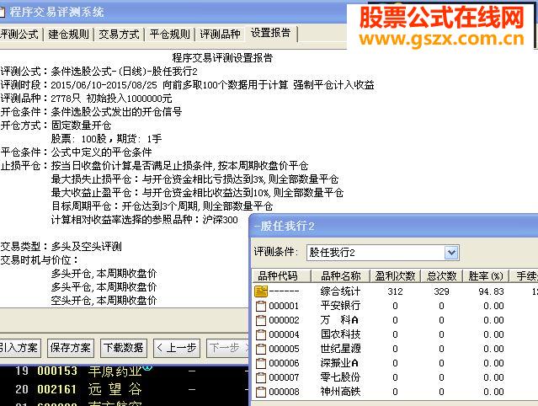Click the 保存方案 button
The width and height of the screenshot is (538, 406).
pos(71,348)
